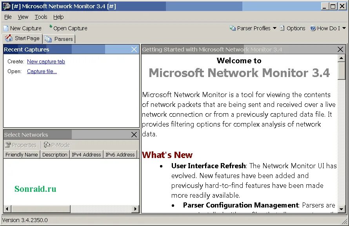This screenshot has width=349, height=226.
Task: Maximize the Network Monitor window
Action: click(333, 6)
